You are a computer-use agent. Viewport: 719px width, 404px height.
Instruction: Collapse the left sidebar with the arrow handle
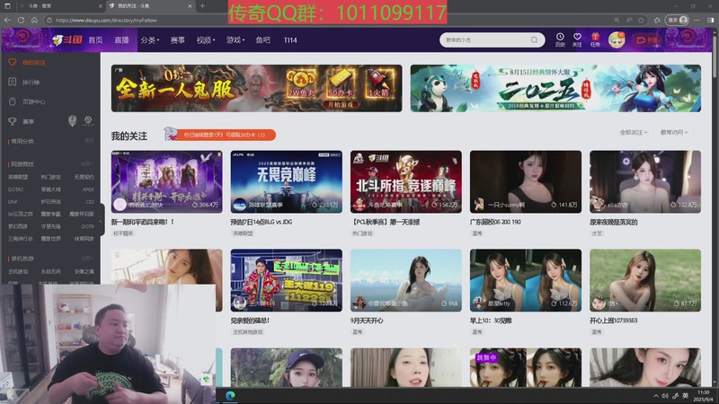tap(101, 221)
